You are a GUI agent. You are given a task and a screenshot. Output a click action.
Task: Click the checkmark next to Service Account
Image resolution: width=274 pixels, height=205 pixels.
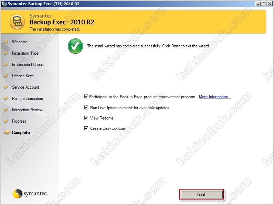(x=6, y=87)
